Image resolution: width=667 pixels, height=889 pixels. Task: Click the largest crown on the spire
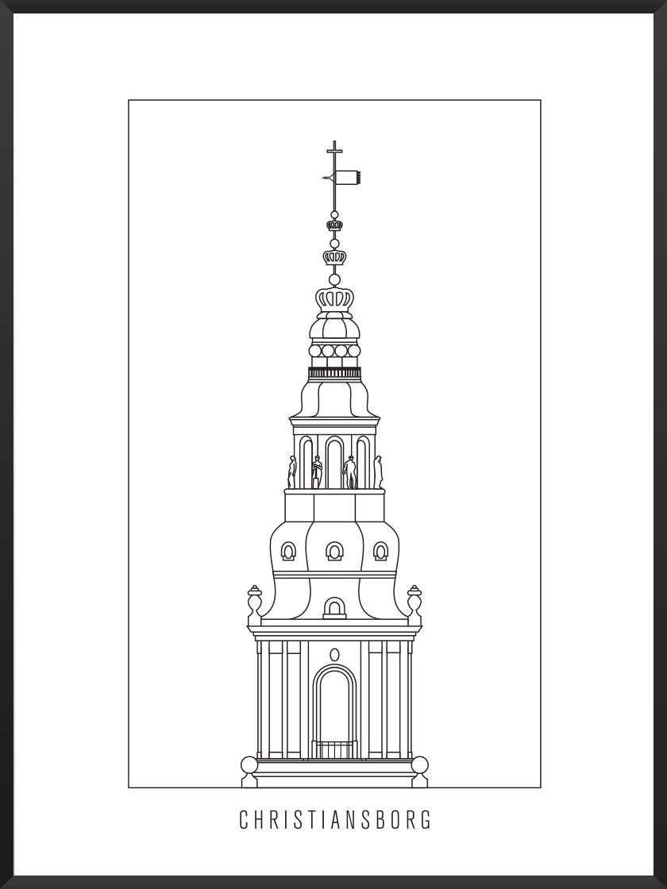coord(334,299)
